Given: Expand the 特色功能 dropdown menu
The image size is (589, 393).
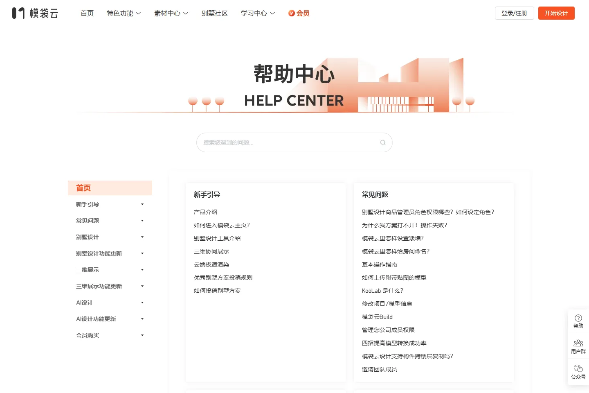Looking at the screenshot, I should click(x=124, y=13).
